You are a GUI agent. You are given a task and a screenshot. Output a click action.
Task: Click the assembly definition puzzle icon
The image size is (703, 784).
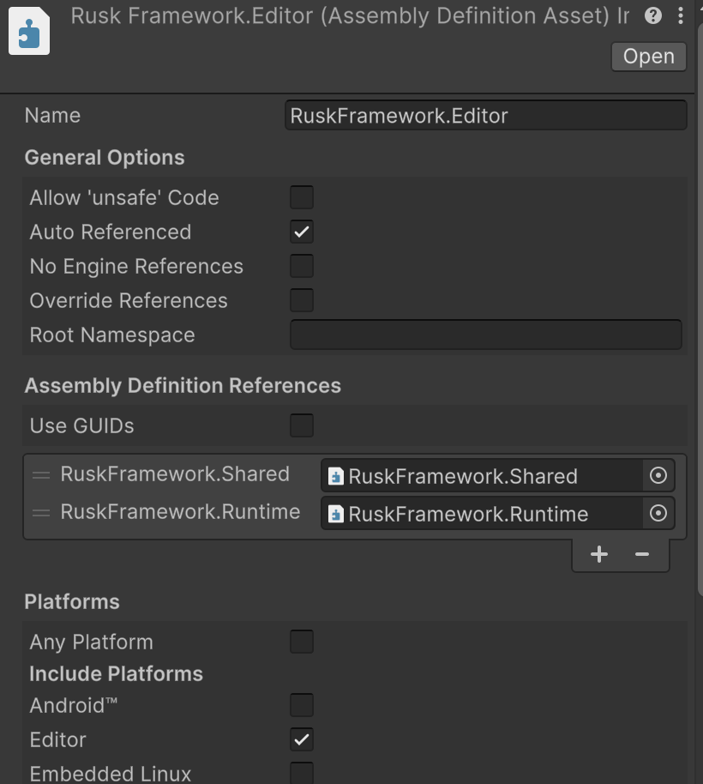pyautogui.click(x=29, y=31)
